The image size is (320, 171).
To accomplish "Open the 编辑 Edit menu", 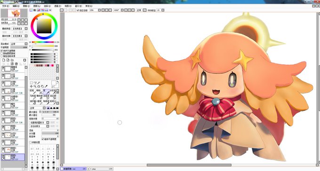I will [16, 6].
